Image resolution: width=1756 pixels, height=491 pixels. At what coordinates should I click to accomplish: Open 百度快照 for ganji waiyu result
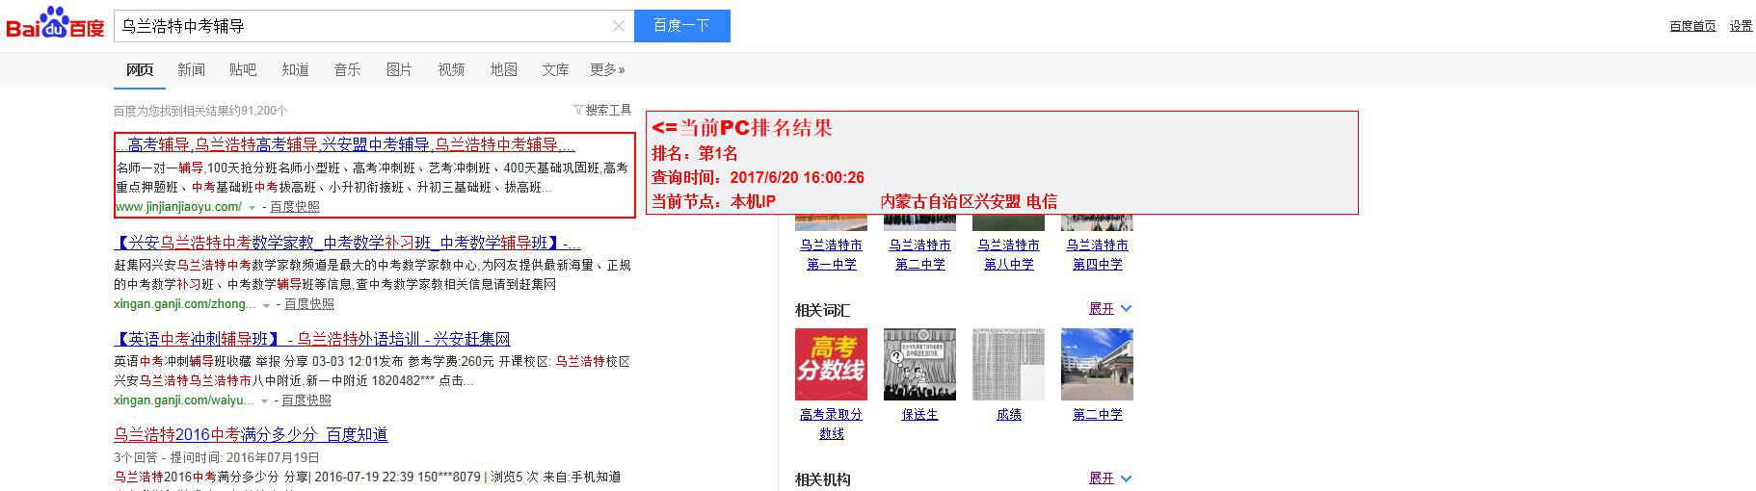pos(306,401)
